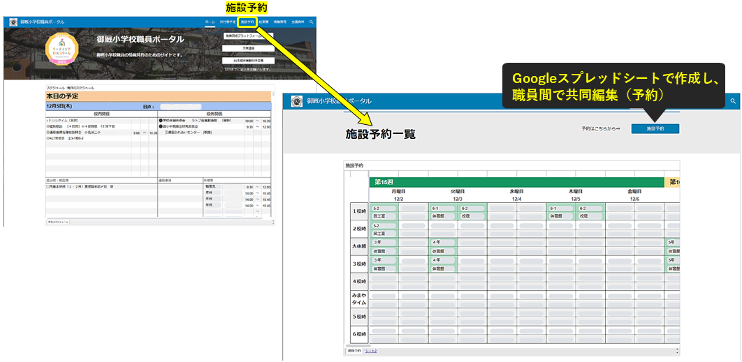Switch to the シート2 sheet tab
742x362 pixels.
370,351
